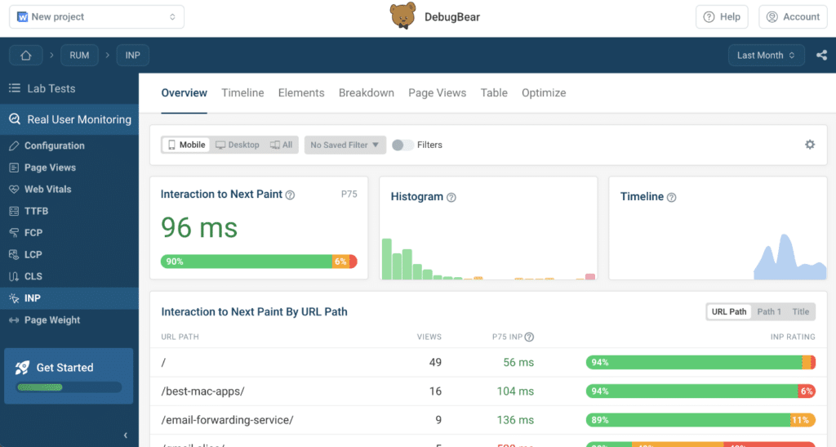Click the CLS sidebar icon

click(14, 276)
